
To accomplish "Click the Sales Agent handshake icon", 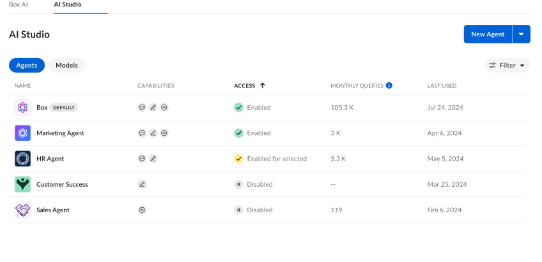I will coord(22,210).
